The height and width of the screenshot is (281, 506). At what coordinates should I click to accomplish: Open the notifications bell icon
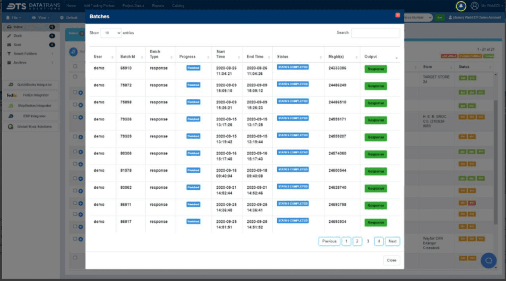point(460,6)
